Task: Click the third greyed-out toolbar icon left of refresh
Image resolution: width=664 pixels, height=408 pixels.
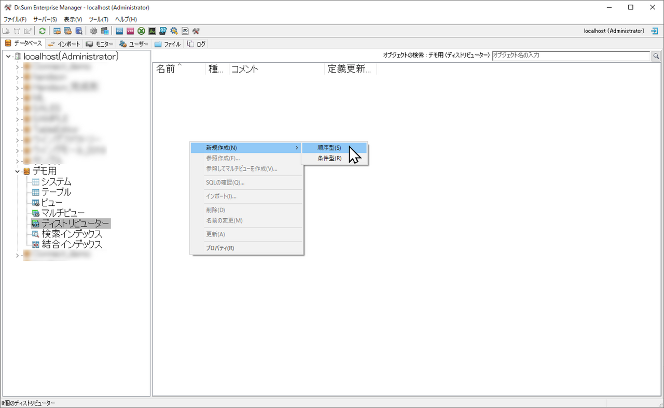Action: coord(28,31)
